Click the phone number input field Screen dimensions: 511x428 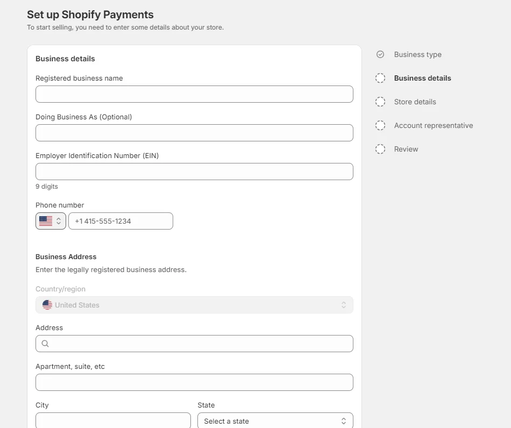point(120,221)
